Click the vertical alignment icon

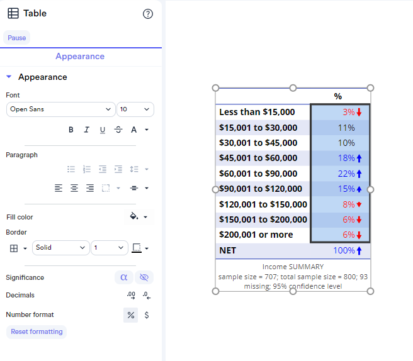pos(134,188)
